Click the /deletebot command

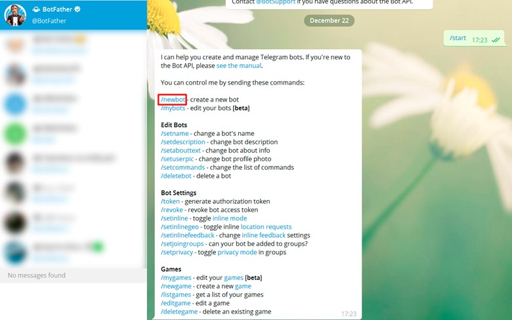point(176,176)
